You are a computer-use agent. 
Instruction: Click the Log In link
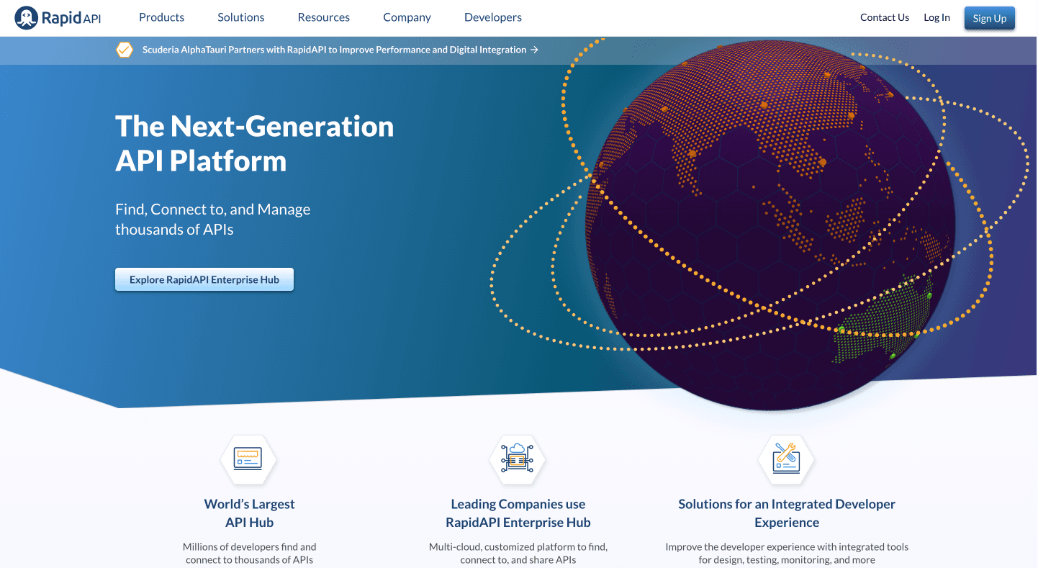coord(937,17)
